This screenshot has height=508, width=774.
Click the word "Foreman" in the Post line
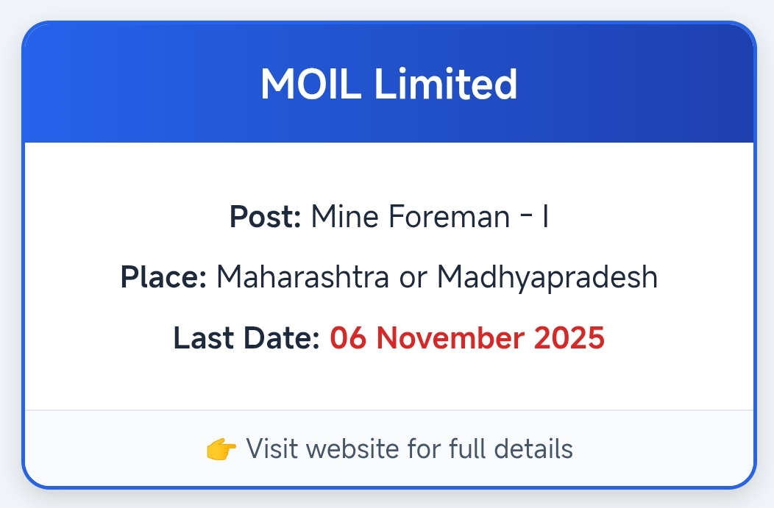448,217
